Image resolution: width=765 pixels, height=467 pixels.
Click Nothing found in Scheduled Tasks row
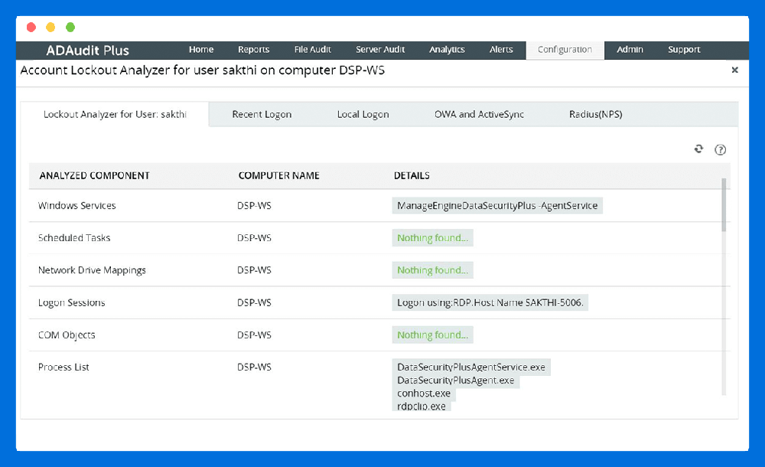click(432, 238)
